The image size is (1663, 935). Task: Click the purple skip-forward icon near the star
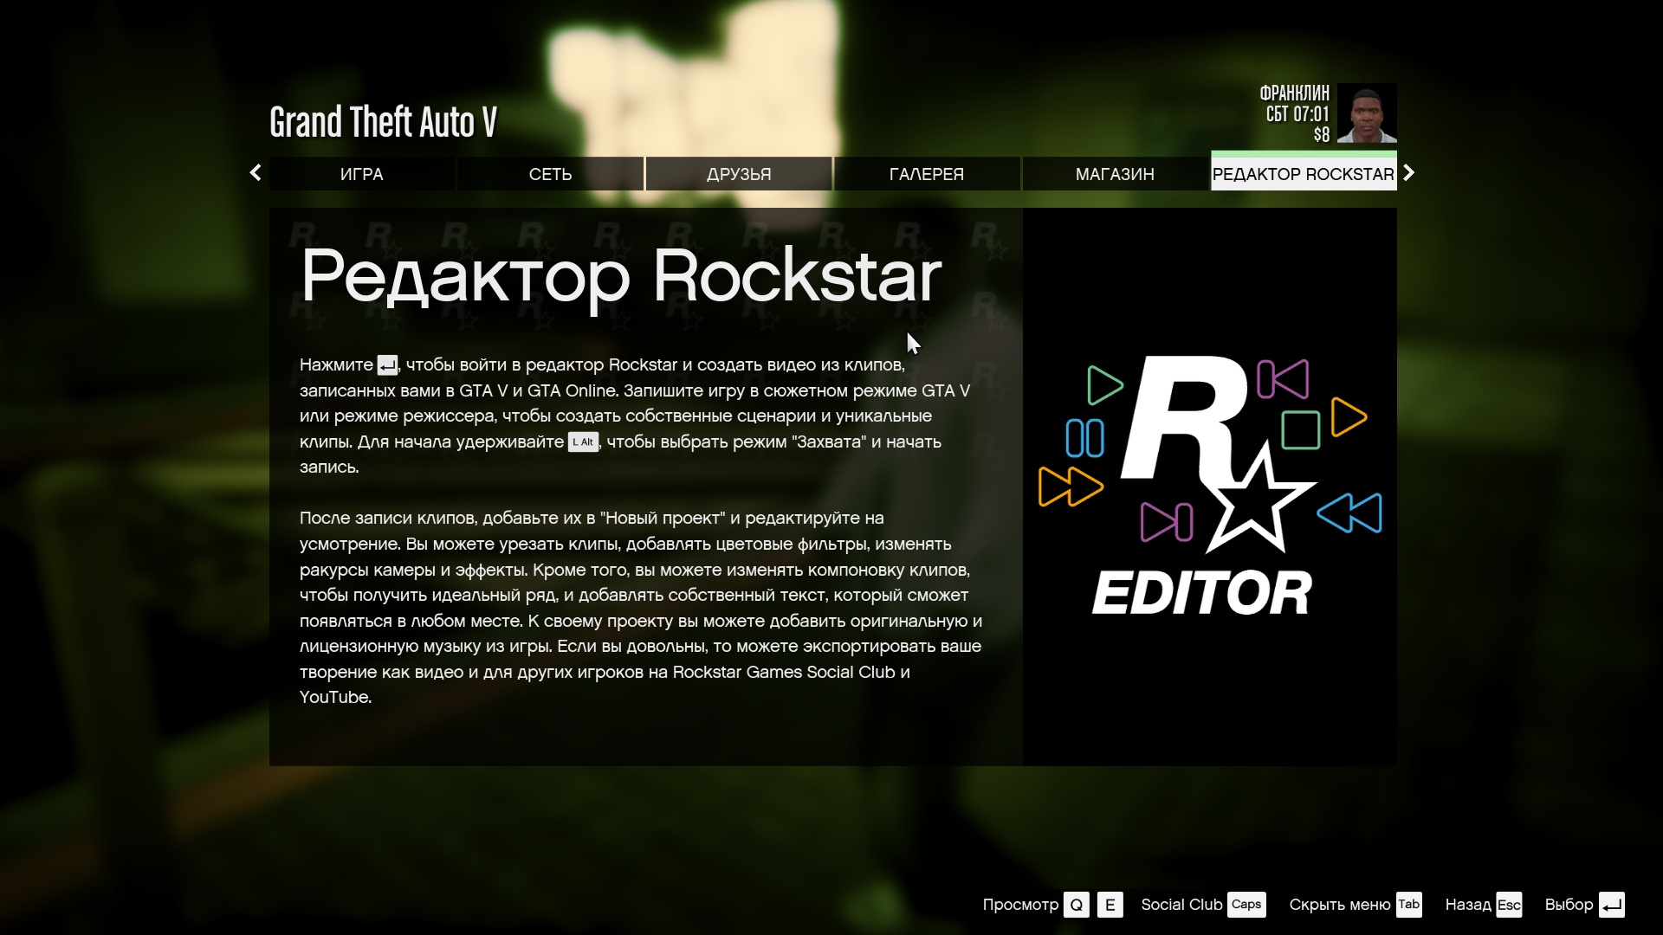(1167, 522)
